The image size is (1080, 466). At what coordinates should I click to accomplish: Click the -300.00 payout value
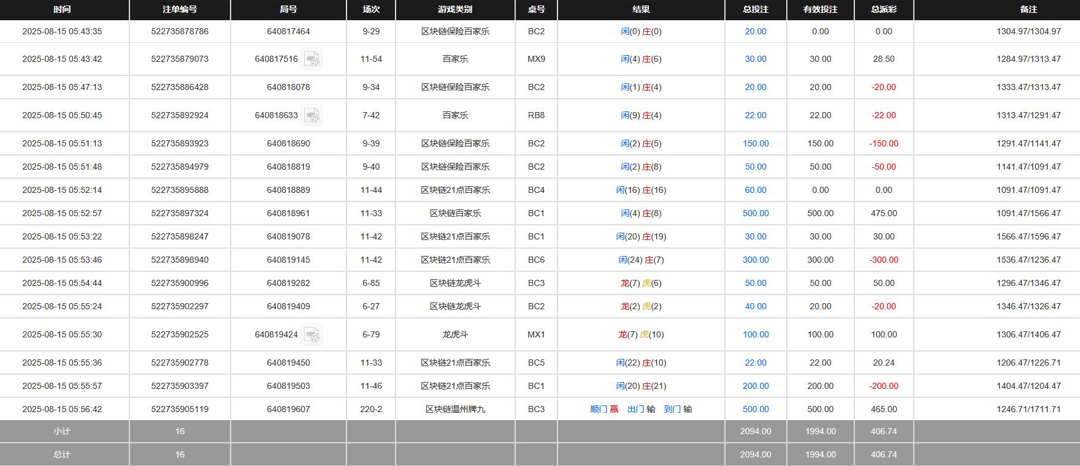pyautogui.click(x=884, y=260)
